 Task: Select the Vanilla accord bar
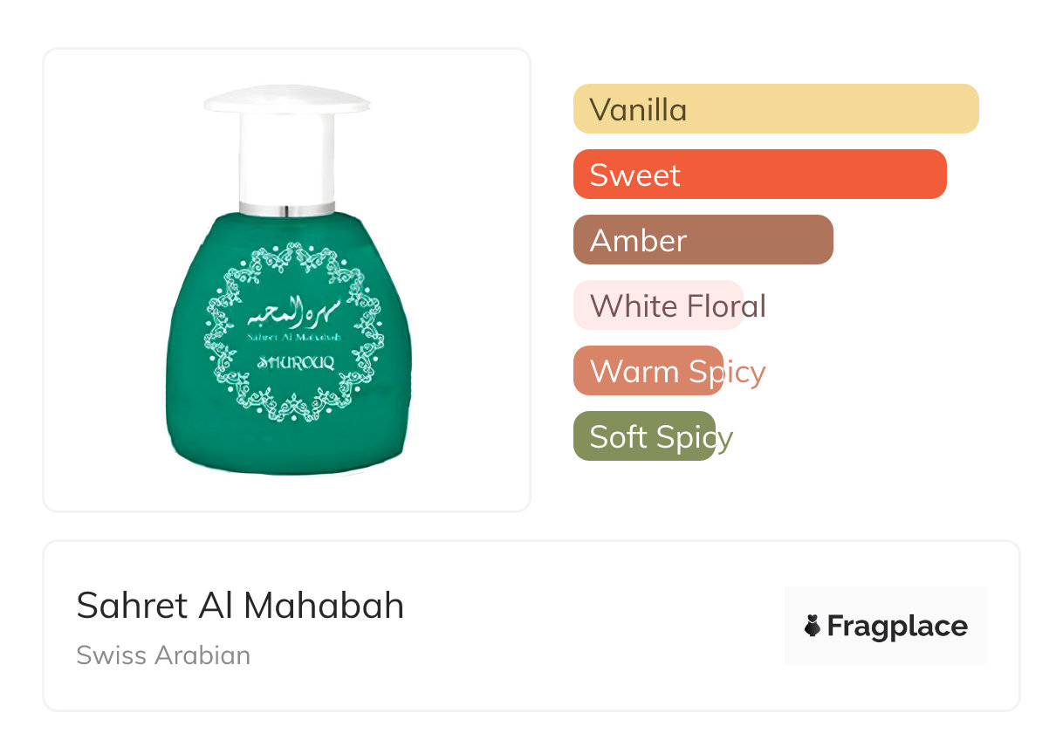point(775,109)
